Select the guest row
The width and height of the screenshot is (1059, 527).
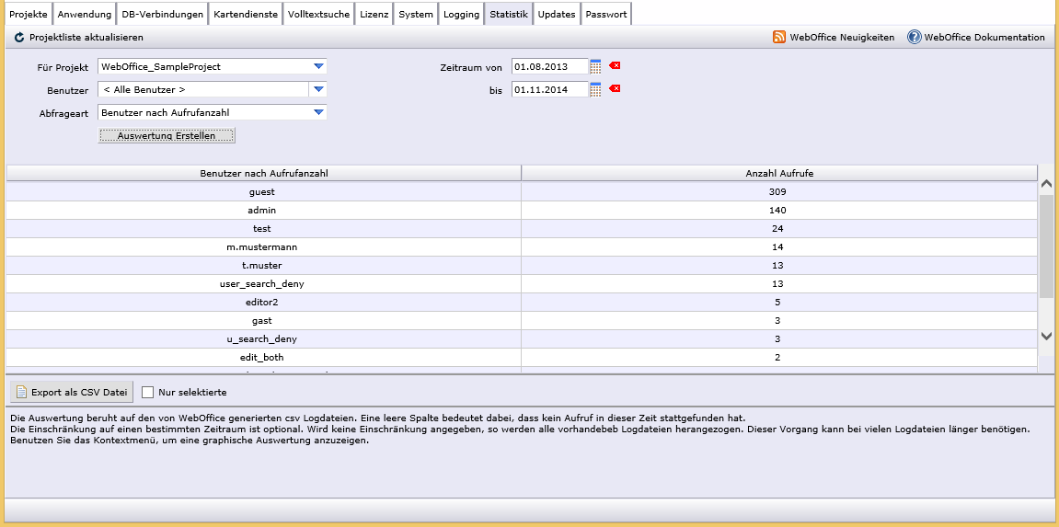coord(522,191)
